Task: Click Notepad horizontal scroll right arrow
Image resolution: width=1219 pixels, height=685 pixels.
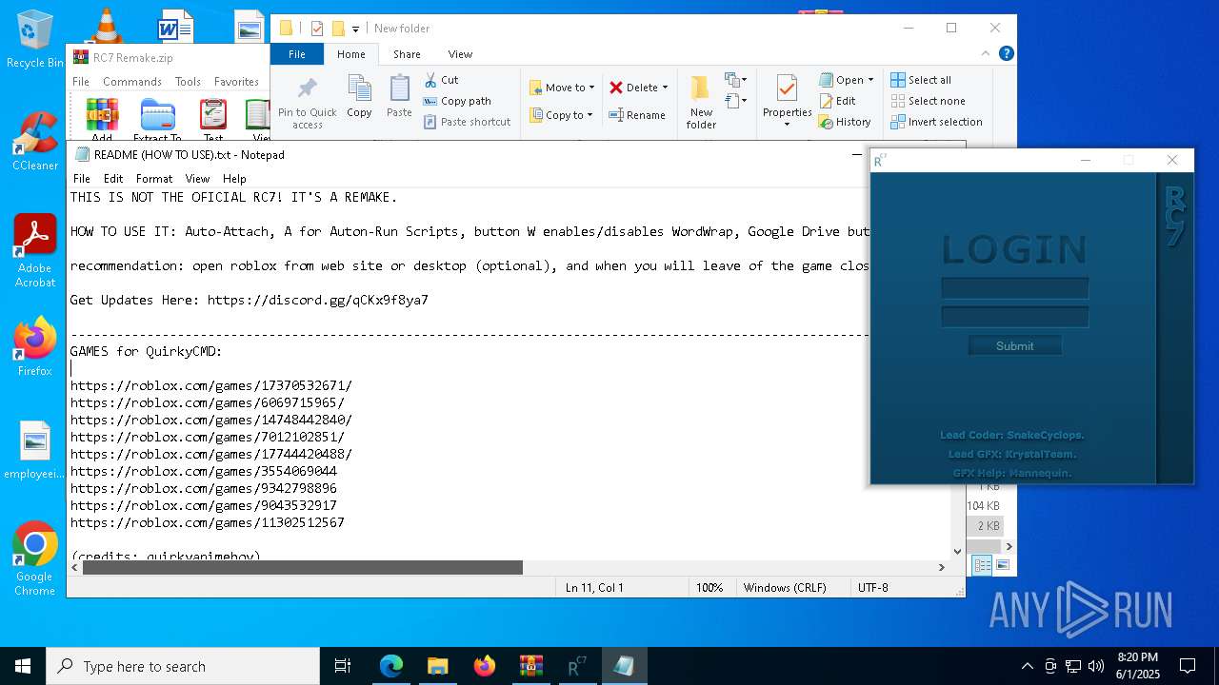Action: (x=942, y=567)
